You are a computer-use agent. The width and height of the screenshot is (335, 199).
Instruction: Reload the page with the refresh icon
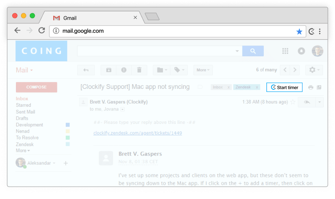[41, 30]
